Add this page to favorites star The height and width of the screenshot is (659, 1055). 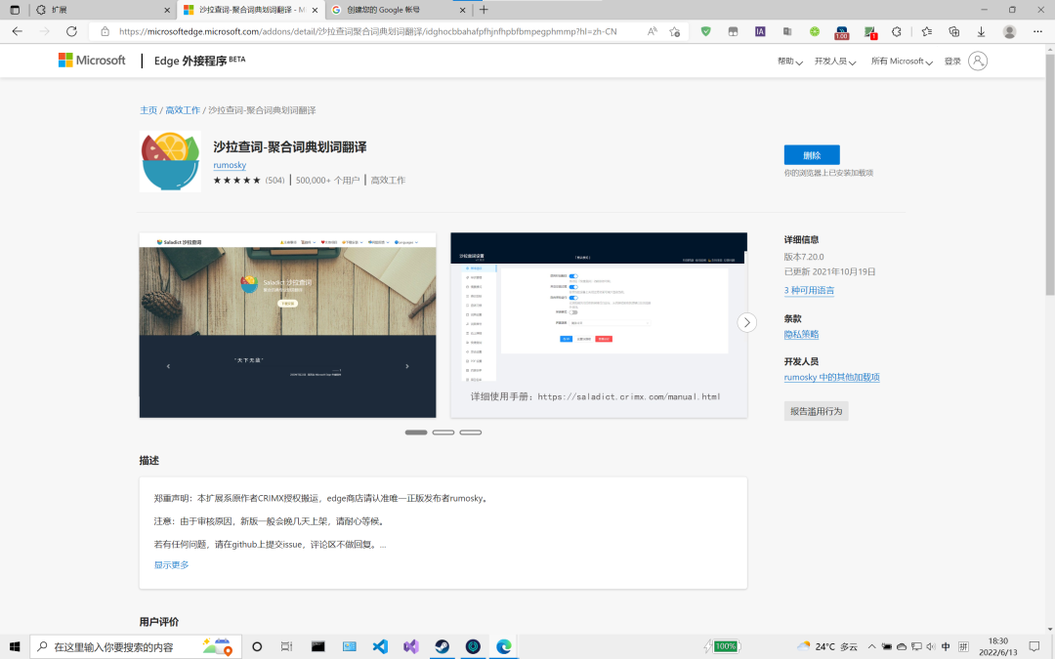(675, 31)
